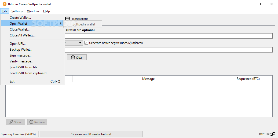Image resolution: width=278 pixels, height=138 pixels.
Task: Select Close All Wallets... entry
Action: [x=33, y=35]
